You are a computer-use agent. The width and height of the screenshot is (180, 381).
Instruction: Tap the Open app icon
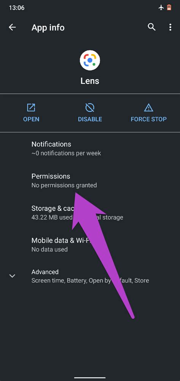coord(31,107)
